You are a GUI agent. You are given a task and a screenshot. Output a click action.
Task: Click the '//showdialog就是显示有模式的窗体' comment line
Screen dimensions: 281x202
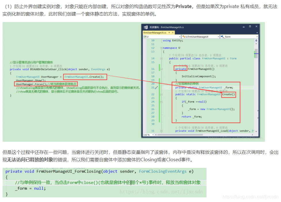pos(78,88)
